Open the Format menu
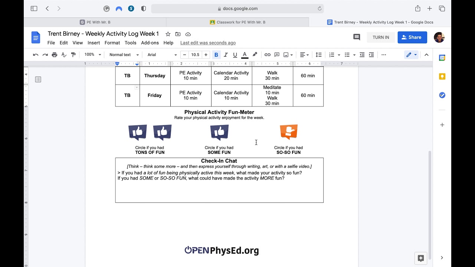The height and width of the screenshot is (267, 475). (112, 43)
